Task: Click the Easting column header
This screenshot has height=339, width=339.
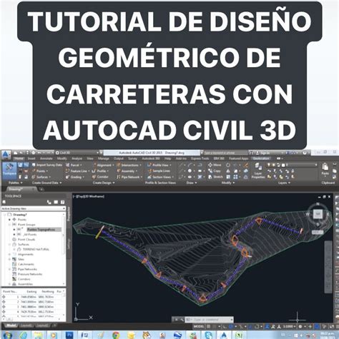Action: coord(31,291)
